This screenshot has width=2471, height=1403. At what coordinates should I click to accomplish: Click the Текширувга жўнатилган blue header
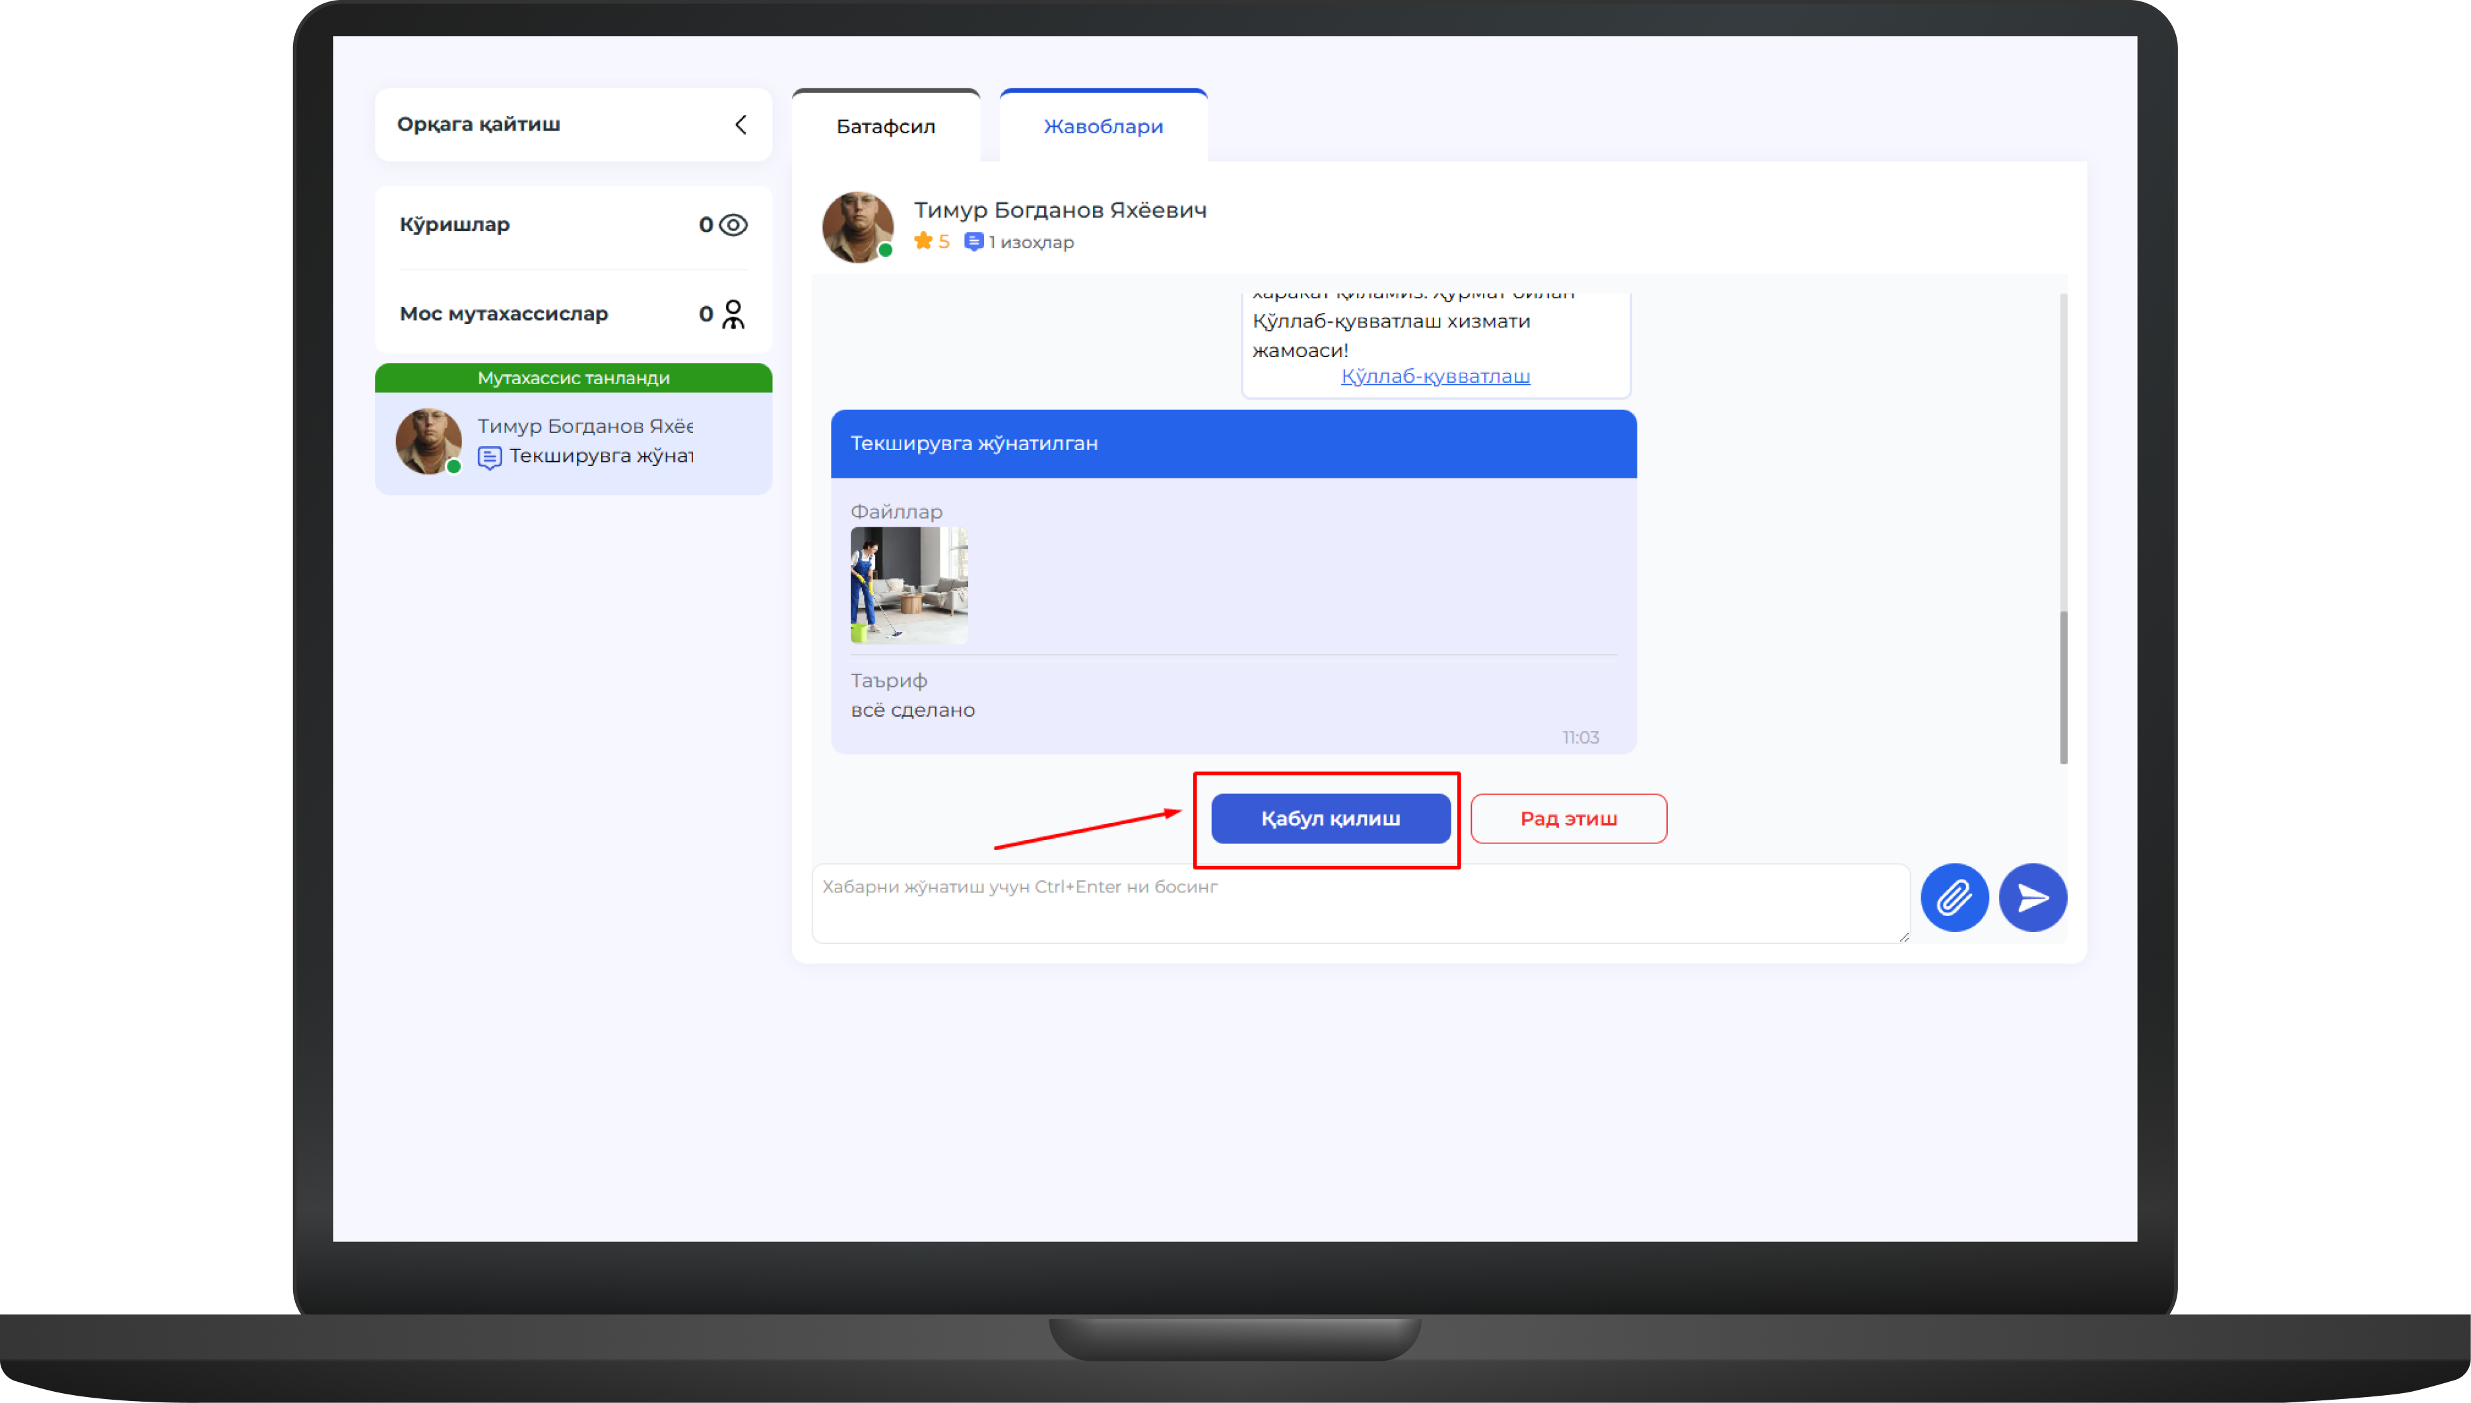pos(1233,443)
